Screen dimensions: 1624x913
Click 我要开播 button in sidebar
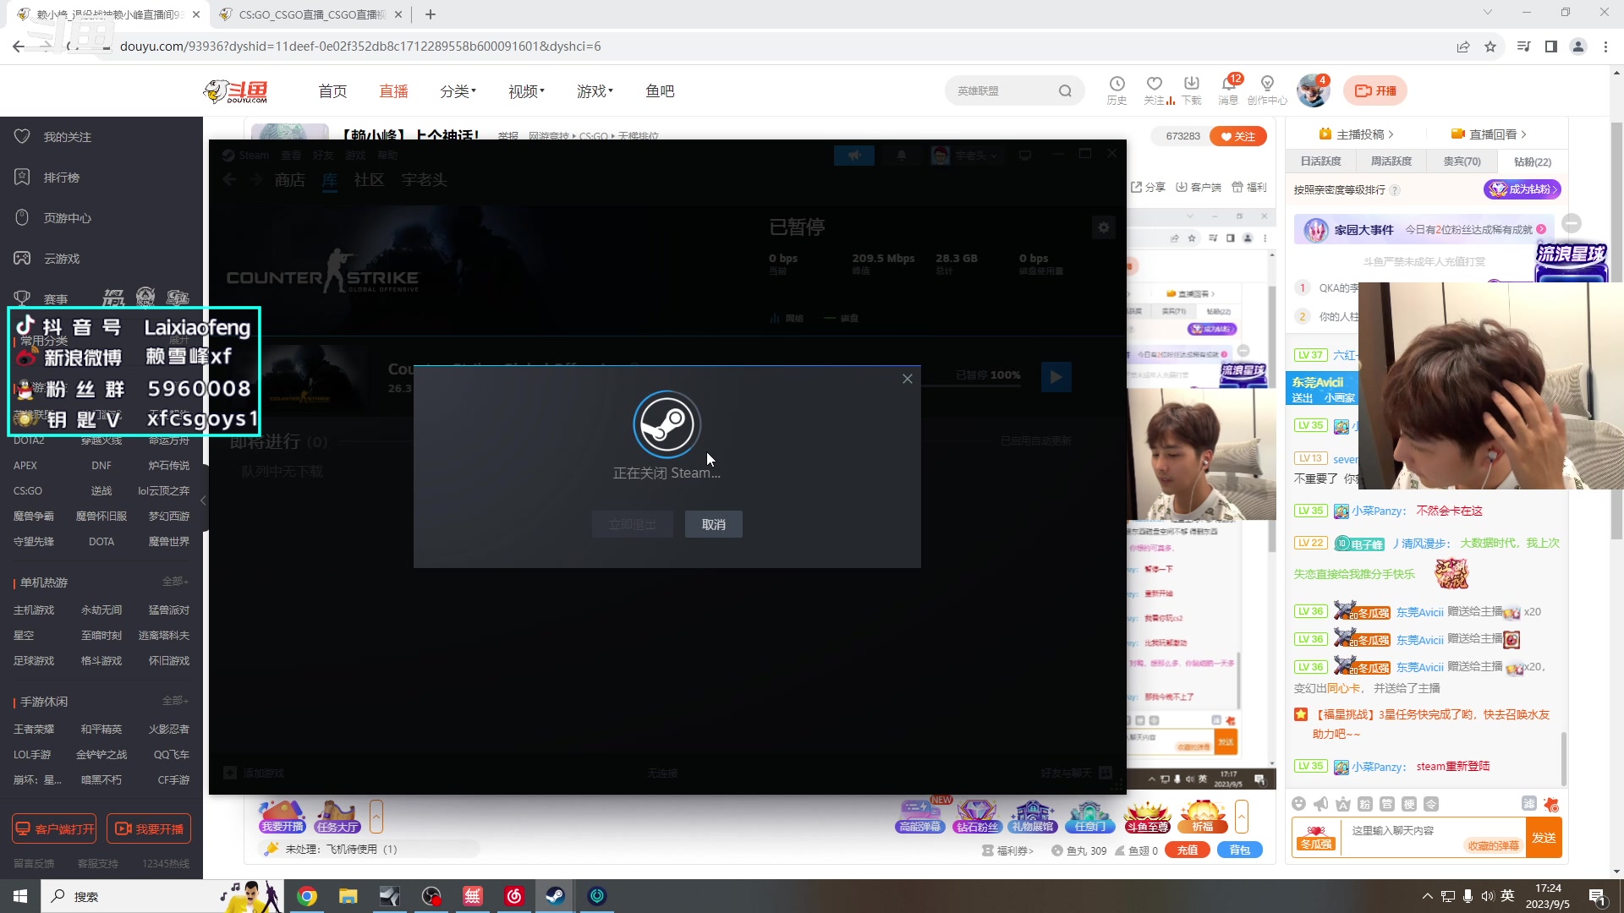149,829
